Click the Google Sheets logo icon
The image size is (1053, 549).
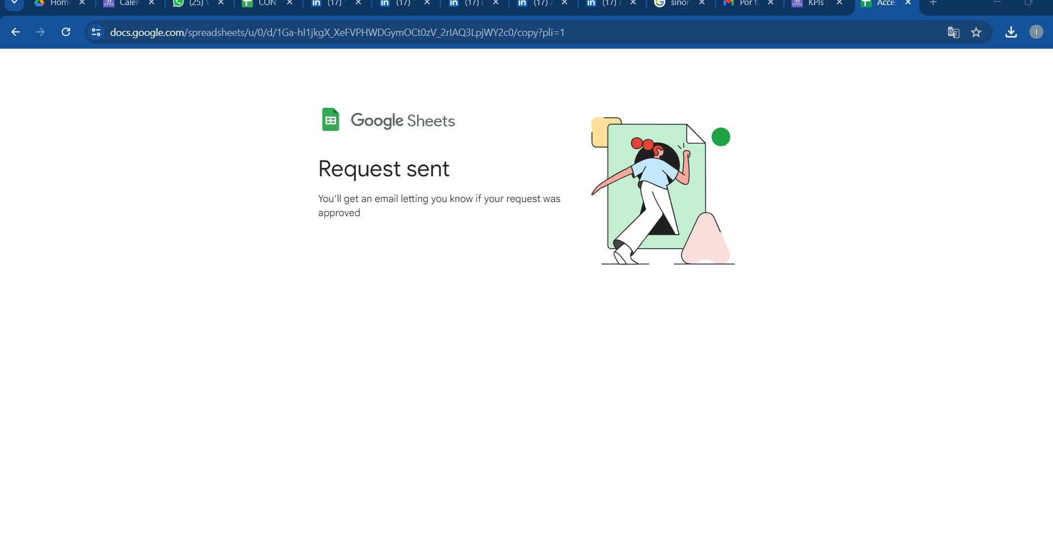(x=330, y=120)
